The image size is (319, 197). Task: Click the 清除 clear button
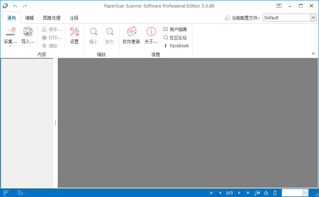(x=49, y=46)
